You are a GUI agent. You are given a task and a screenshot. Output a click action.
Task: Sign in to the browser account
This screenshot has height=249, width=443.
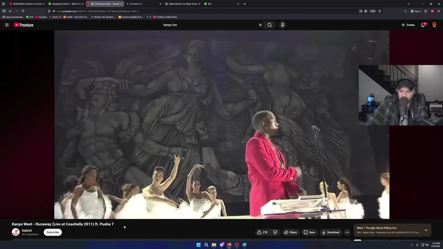416,11
